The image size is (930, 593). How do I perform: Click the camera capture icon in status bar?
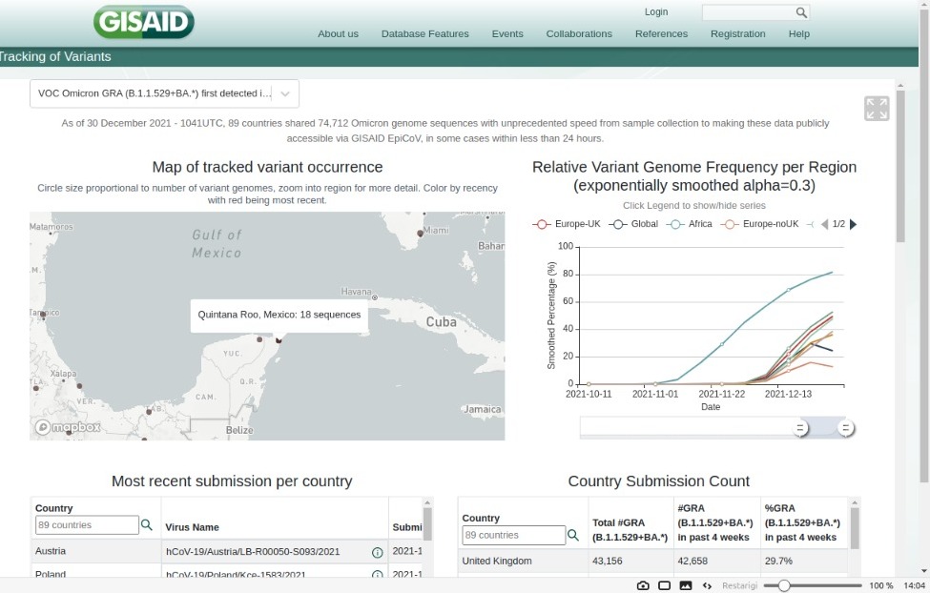[x=643, y=585]
